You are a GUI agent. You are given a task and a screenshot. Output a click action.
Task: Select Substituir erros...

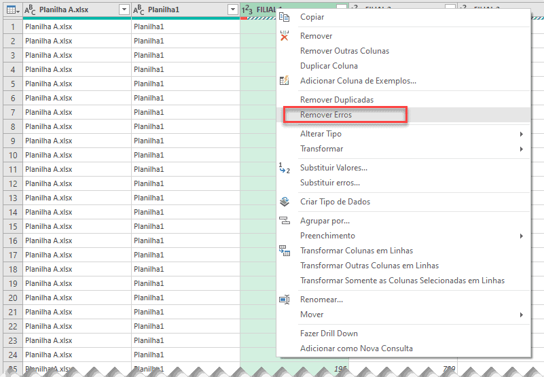tap(403, 183)
